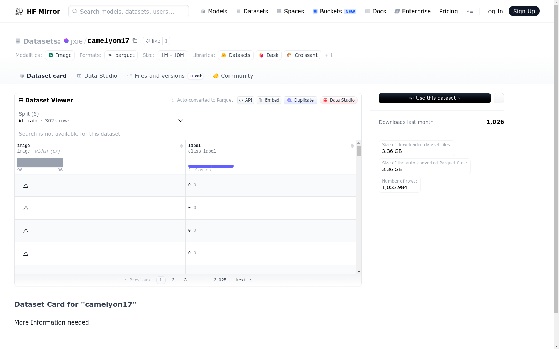The image size is (559, 349).
Task: Switch to Files and versions tab
Action: coord(165,76)
